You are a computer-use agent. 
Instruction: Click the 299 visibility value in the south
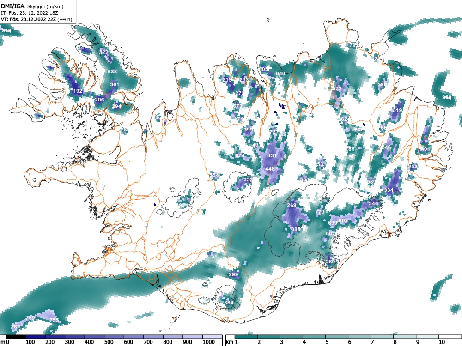point(233,275)
